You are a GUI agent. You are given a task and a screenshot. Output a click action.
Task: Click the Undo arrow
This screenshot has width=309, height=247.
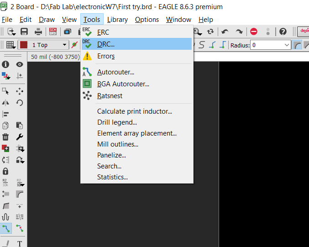point(225,32)
